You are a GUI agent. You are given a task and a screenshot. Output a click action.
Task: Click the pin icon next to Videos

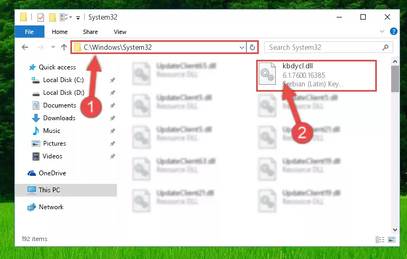click(112, 156)
